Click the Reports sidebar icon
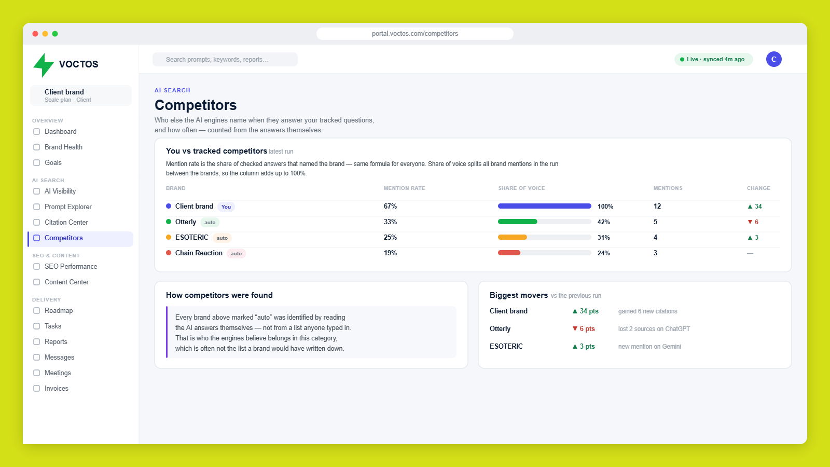This screenshot has height=467, width=830. (36, 342)
